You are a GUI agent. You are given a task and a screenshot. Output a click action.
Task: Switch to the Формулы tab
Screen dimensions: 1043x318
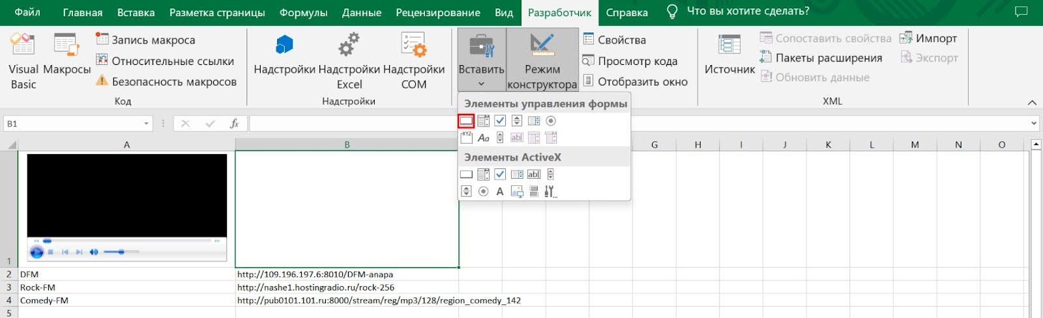coord(303,12)
